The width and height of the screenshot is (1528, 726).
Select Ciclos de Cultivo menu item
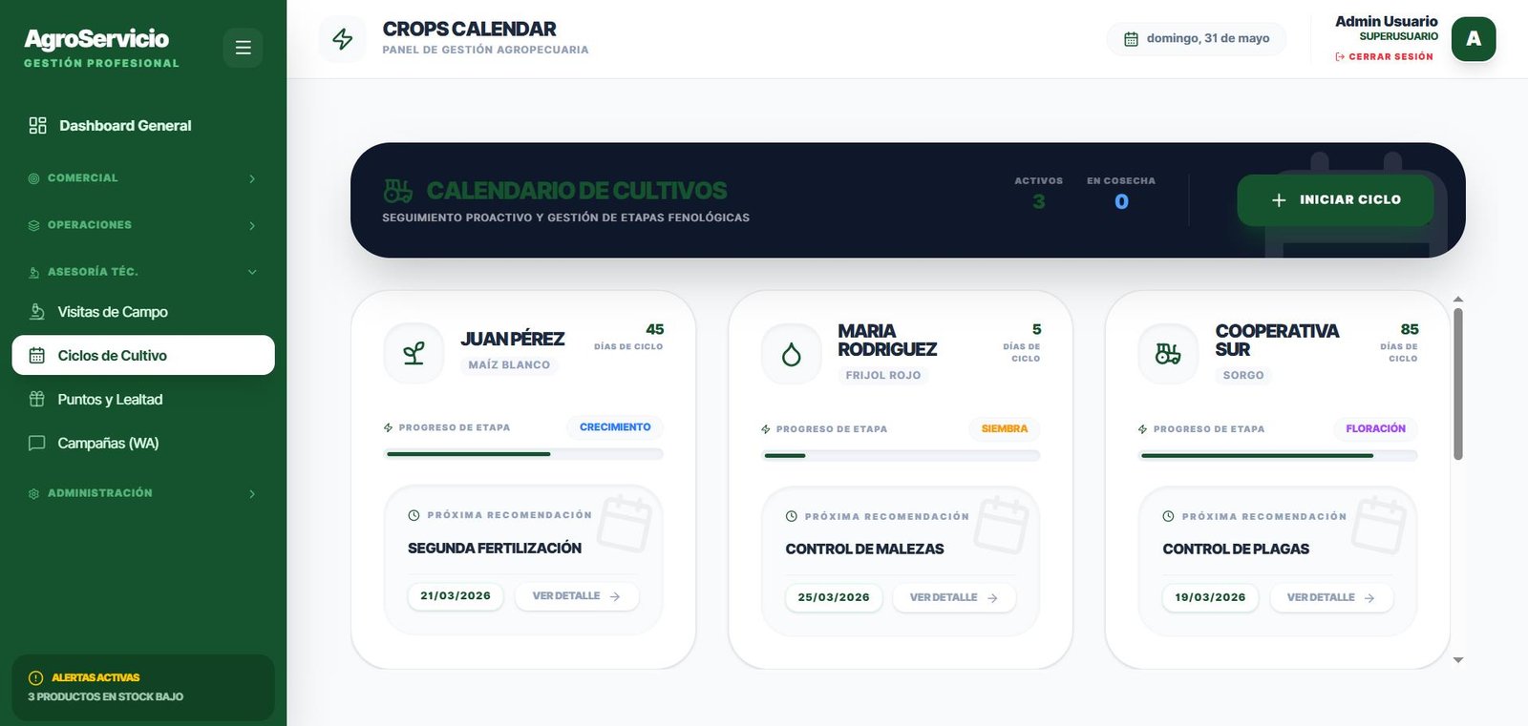(143, 355)
